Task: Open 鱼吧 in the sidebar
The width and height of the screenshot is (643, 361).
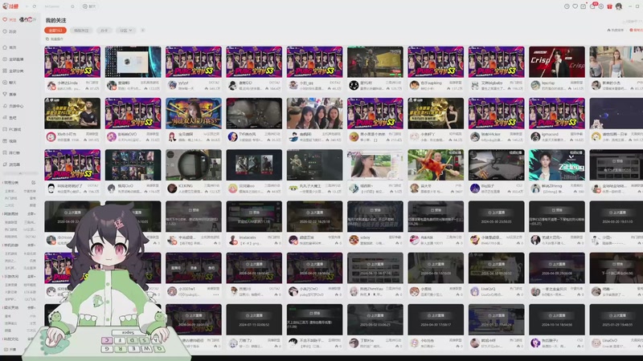Action: point(10,117)
